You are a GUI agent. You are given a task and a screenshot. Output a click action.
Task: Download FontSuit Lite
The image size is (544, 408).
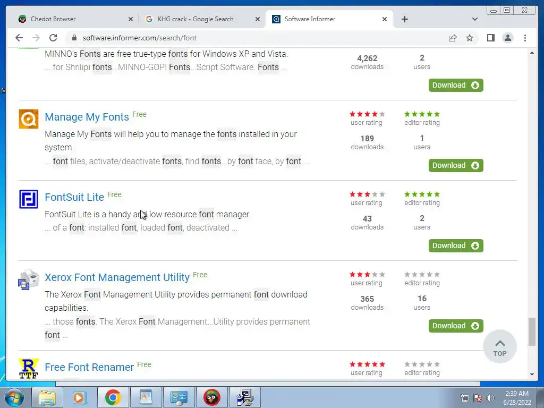pyautogui.click(x=456, y=245)
